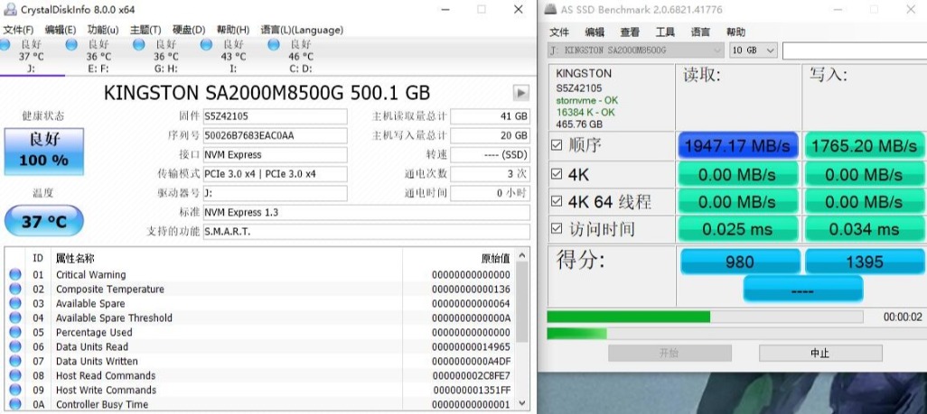Viewport: 927px width, 414px height.
Task: Click the upper benchmark progress bar
Action: 706,317
